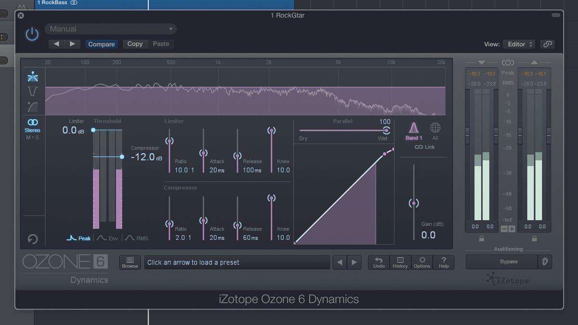Click the Undo arrow icon
The width and height of the screenshot is (578, 325).
point(379,262)
